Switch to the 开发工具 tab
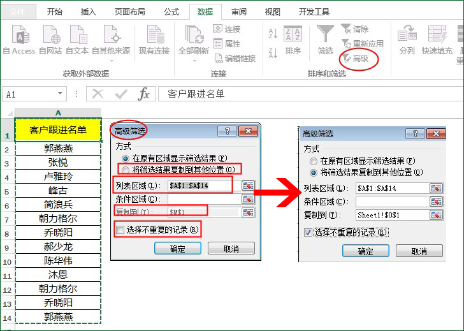The height and width of the screenshot is (331, 464). [x=314, y=12]
